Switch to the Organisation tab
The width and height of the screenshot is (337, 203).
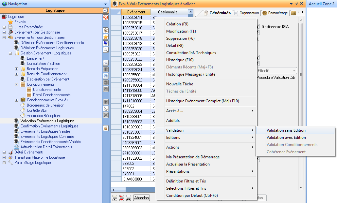[x=247, y=13]
